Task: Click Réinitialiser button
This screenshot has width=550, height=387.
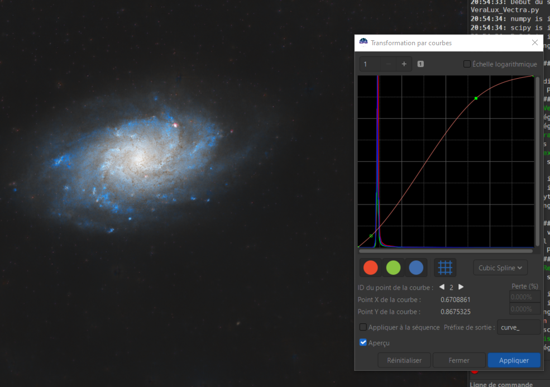Action: (404, 360)
